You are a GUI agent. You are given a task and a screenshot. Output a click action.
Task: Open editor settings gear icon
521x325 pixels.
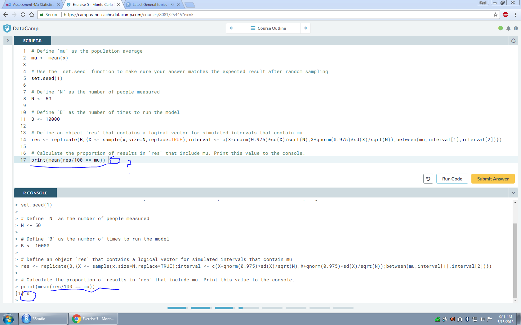(514, 41)
